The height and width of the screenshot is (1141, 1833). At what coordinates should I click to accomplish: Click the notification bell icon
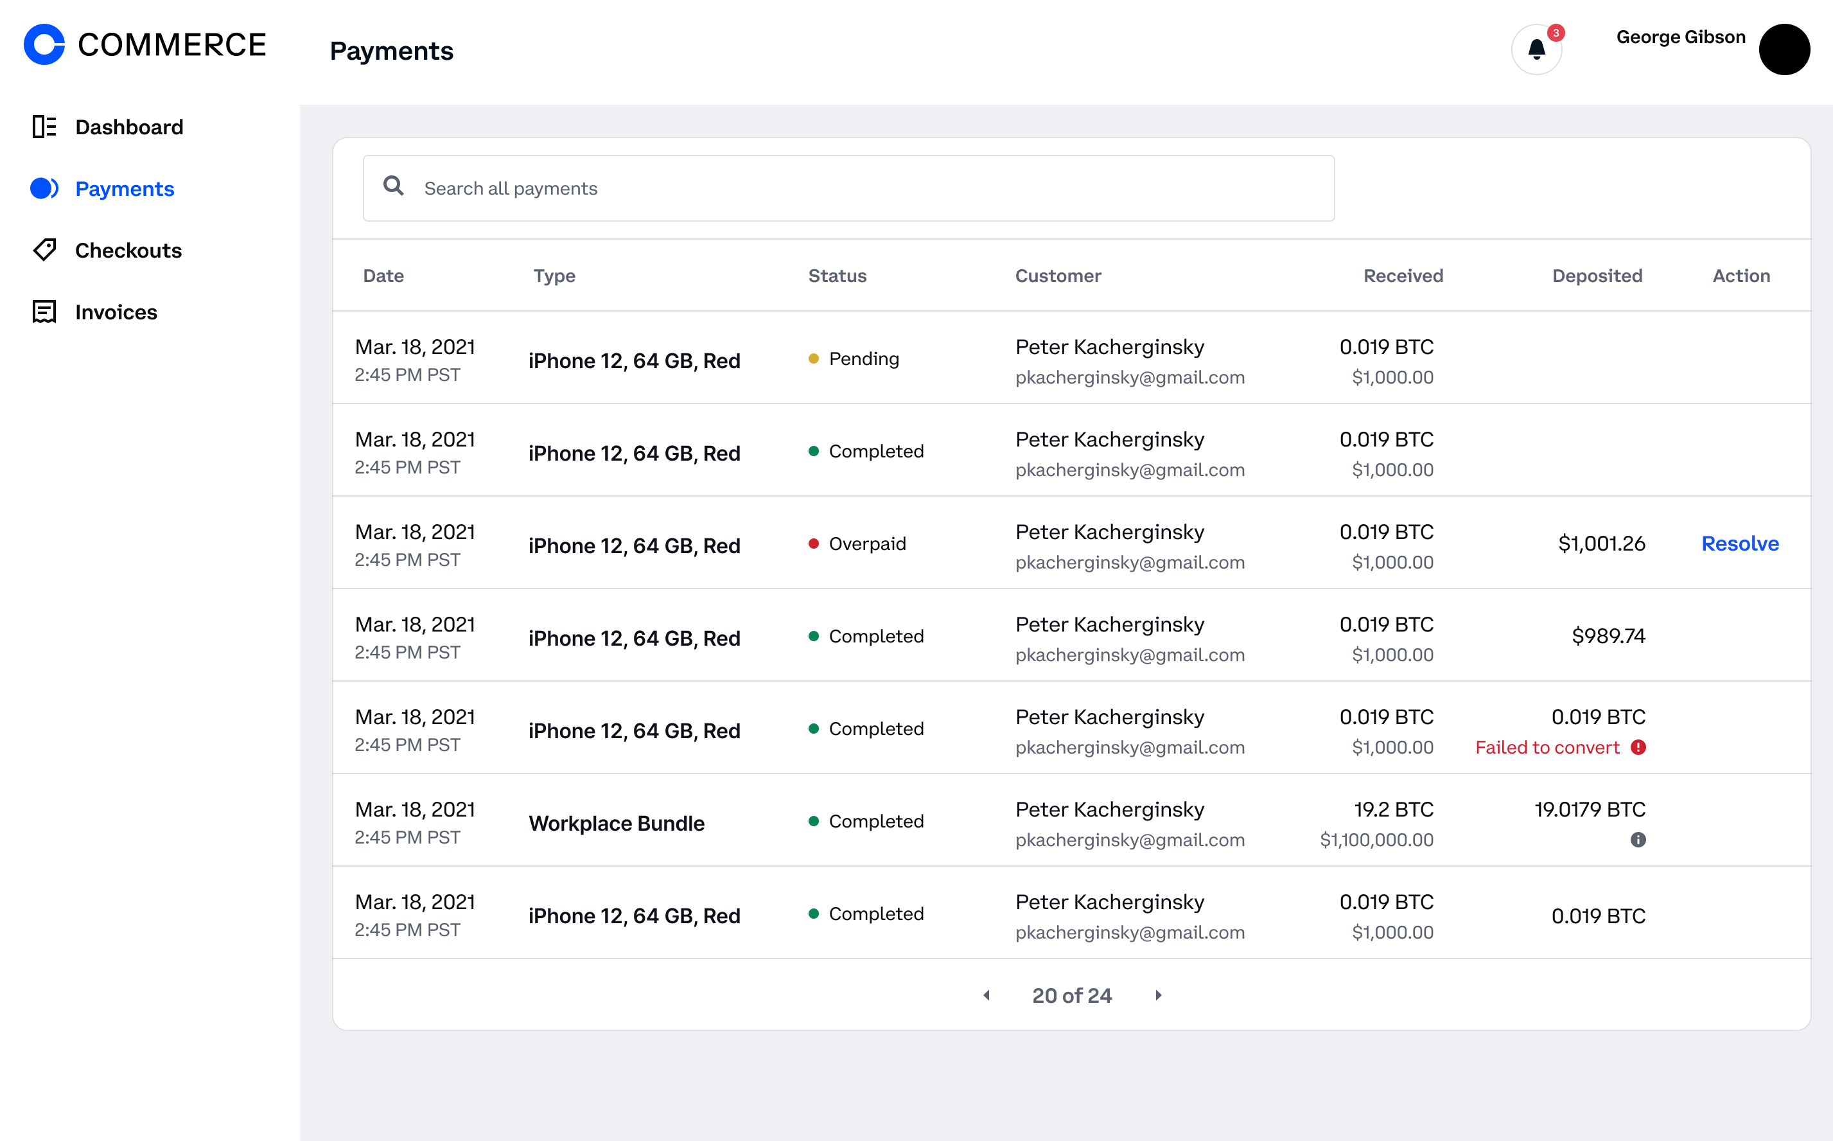(1536, 50)
